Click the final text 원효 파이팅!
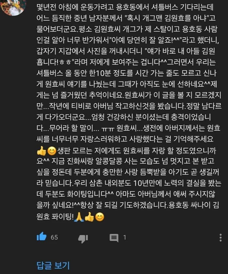This screenshot has height=274, width=228. (55, 217)
